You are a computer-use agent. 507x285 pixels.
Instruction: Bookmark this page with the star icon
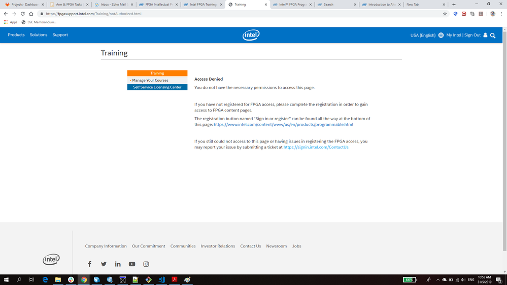pos(445,14)
